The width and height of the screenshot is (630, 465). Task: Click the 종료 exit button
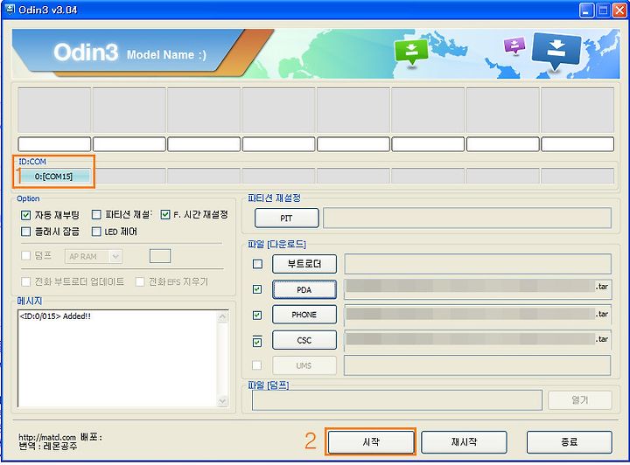(570, 441)
